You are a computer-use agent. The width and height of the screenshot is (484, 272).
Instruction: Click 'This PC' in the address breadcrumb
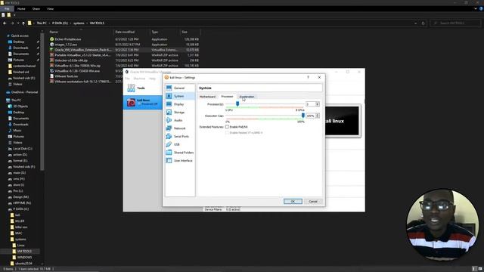pyautogui.click(x=42, y=23)
